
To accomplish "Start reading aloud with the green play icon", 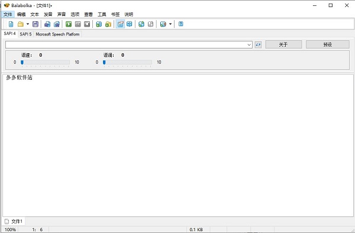I will pos(69,24).
